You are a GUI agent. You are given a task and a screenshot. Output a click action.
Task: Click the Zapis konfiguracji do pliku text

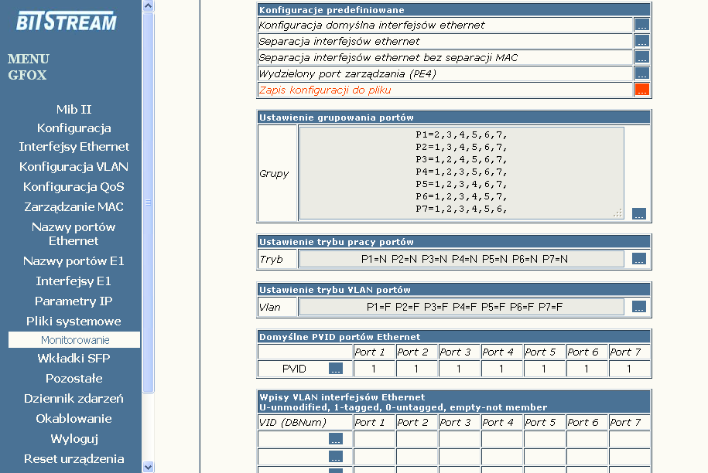click(x=325, y=90)
